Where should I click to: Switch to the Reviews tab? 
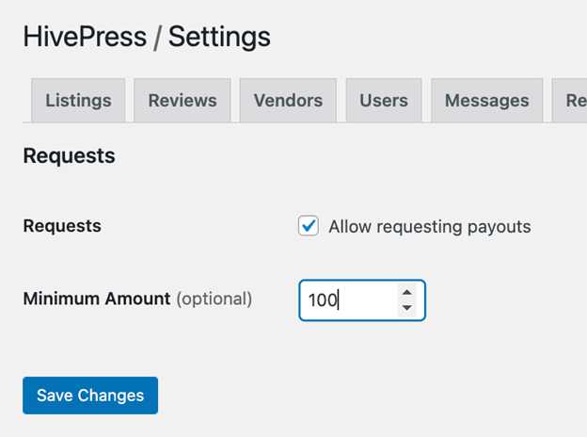pyautogui.click(x=182, y=101)
